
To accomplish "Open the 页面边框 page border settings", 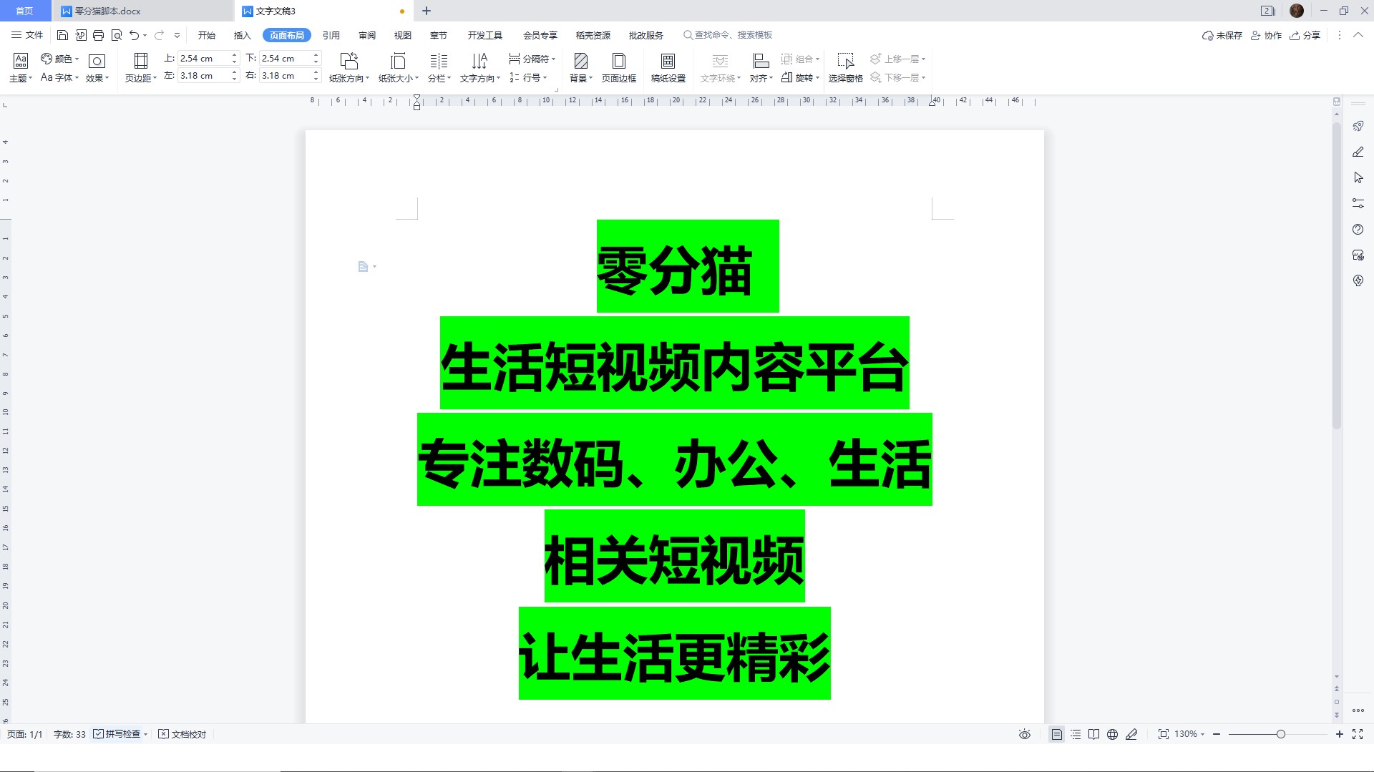I will click(x=618, y=68).
